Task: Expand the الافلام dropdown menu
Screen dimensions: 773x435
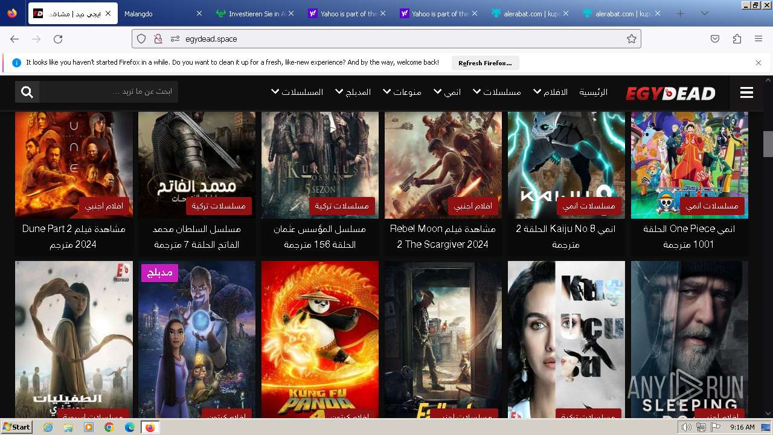Action: (551, 92)
